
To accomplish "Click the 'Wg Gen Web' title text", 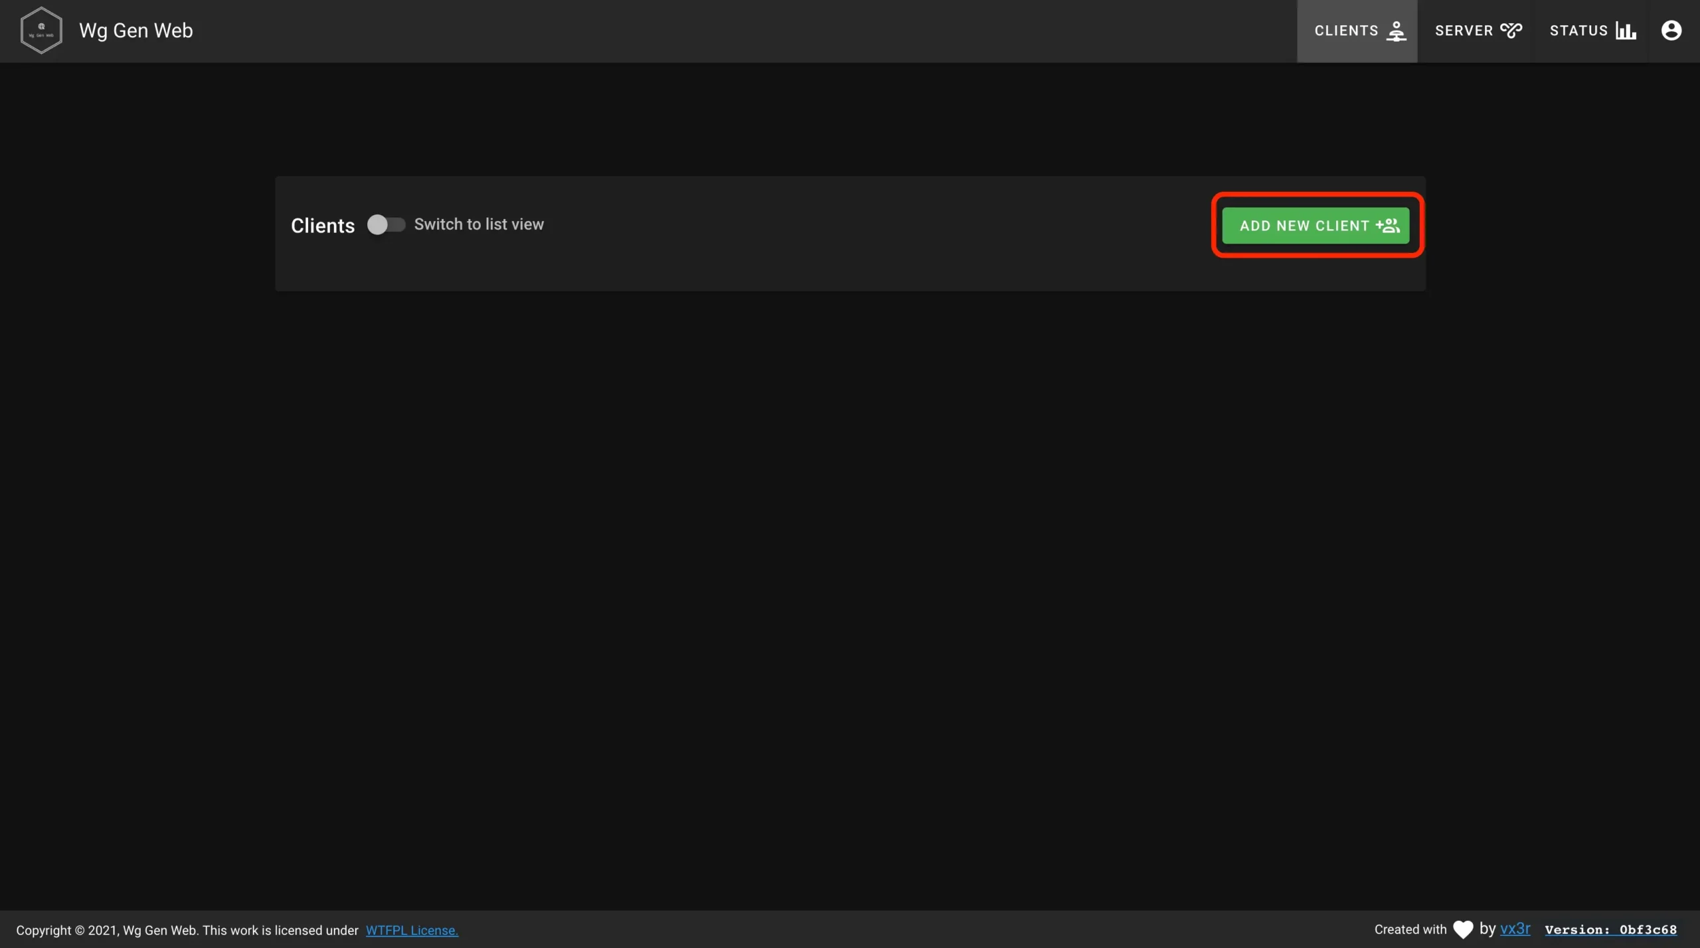I will 136,31.
